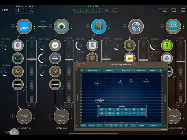The height and width of the screenshot is (140, 187).
Task: Open the green 'g' effect under MONONO
Action: pyautogui.click(x=167, y=45)
